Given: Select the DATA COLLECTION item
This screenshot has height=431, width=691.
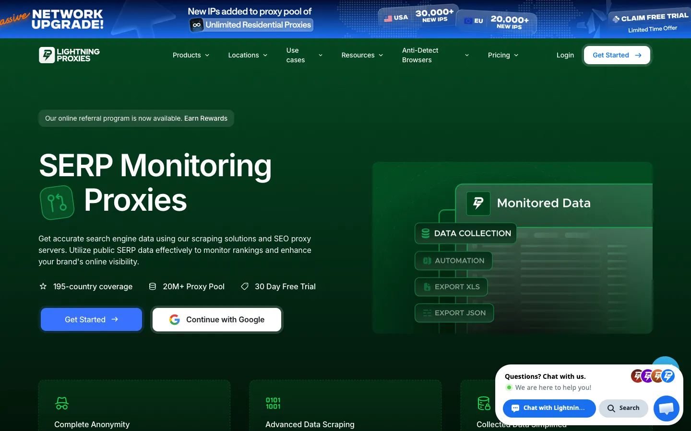Looking at the screenshot, I should point(465,233).
